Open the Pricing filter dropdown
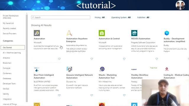This screenshot has height=106, width=189. 100,17
